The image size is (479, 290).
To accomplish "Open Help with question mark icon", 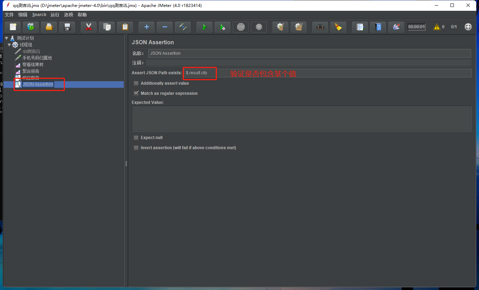I will pos(378,27).
